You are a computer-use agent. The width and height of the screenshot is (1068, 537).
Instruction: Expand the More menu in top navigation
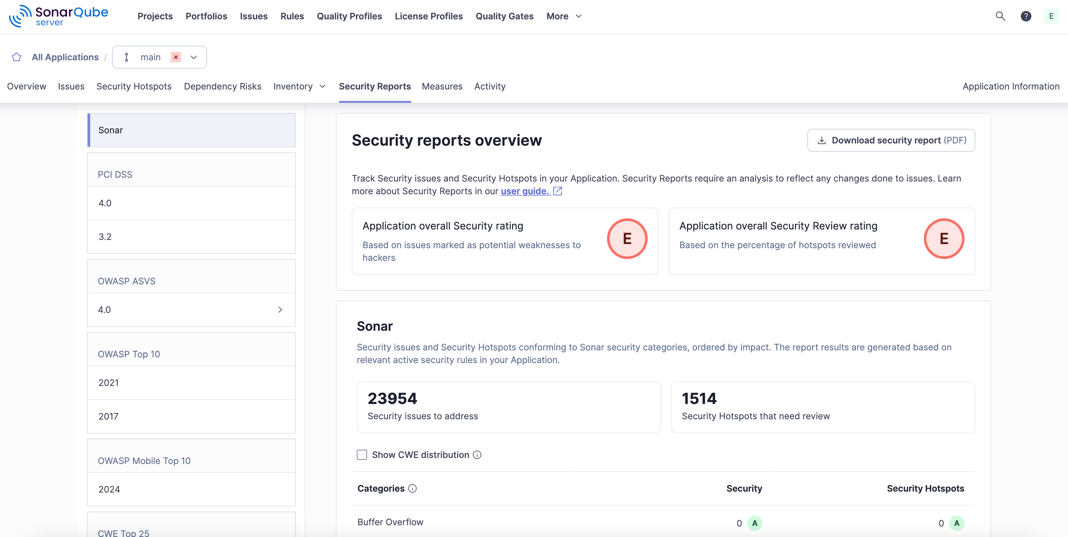point(564,16)
